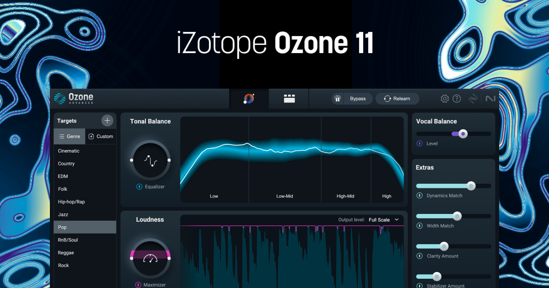
Task: Toggle the Vocal Balance Level power button
Action: [x=420, y=144]
